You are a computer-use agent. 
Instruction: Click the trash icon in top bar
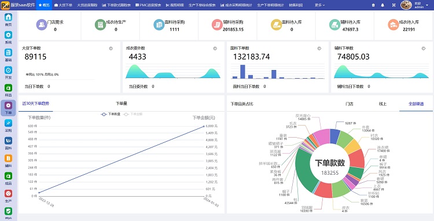(x=373, y=5)
